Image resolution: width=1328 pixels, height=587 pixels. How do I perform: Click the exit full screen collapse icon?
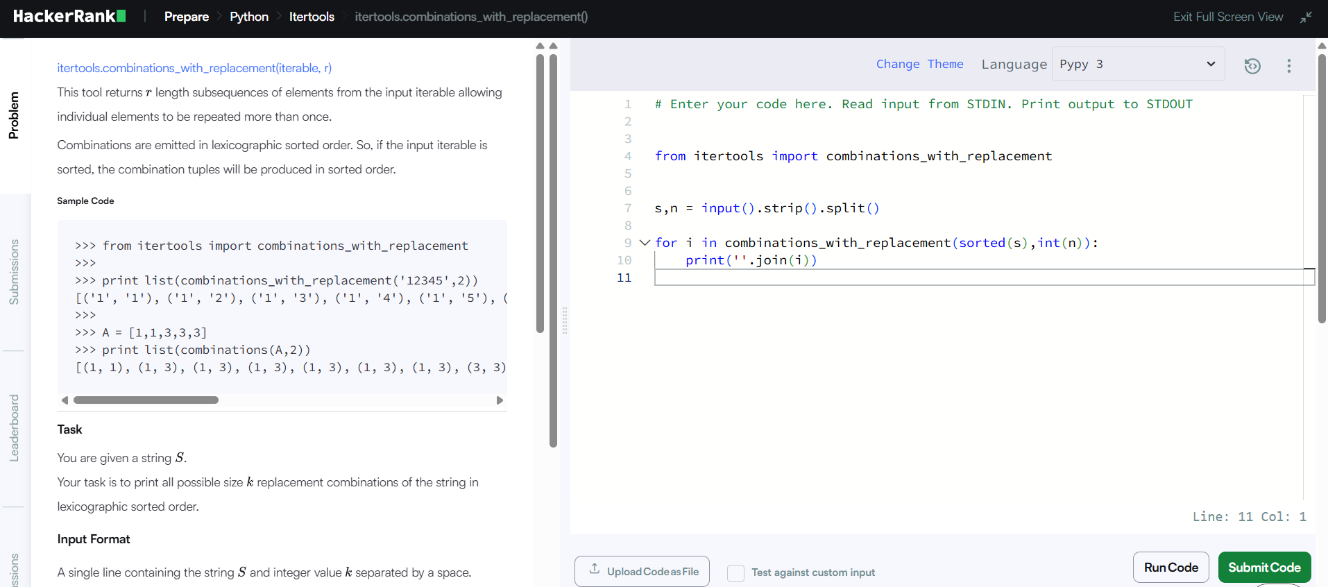click(x=1306, y=17)
